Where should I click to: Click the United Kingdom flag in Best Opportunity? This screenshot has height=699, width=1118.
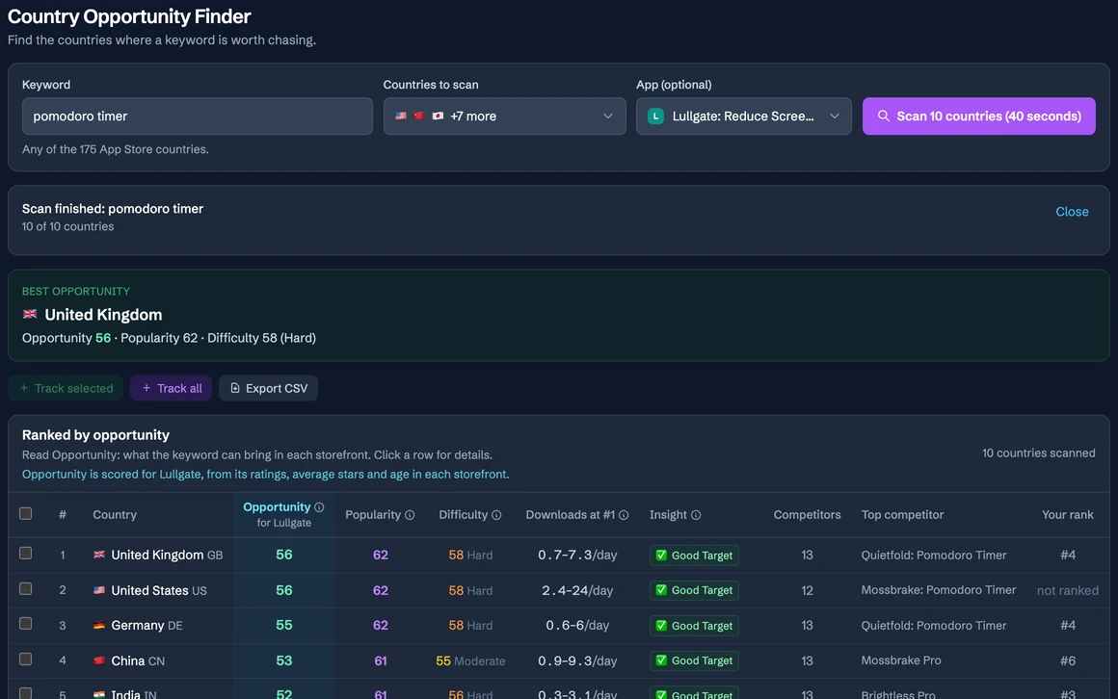[30, 314]
